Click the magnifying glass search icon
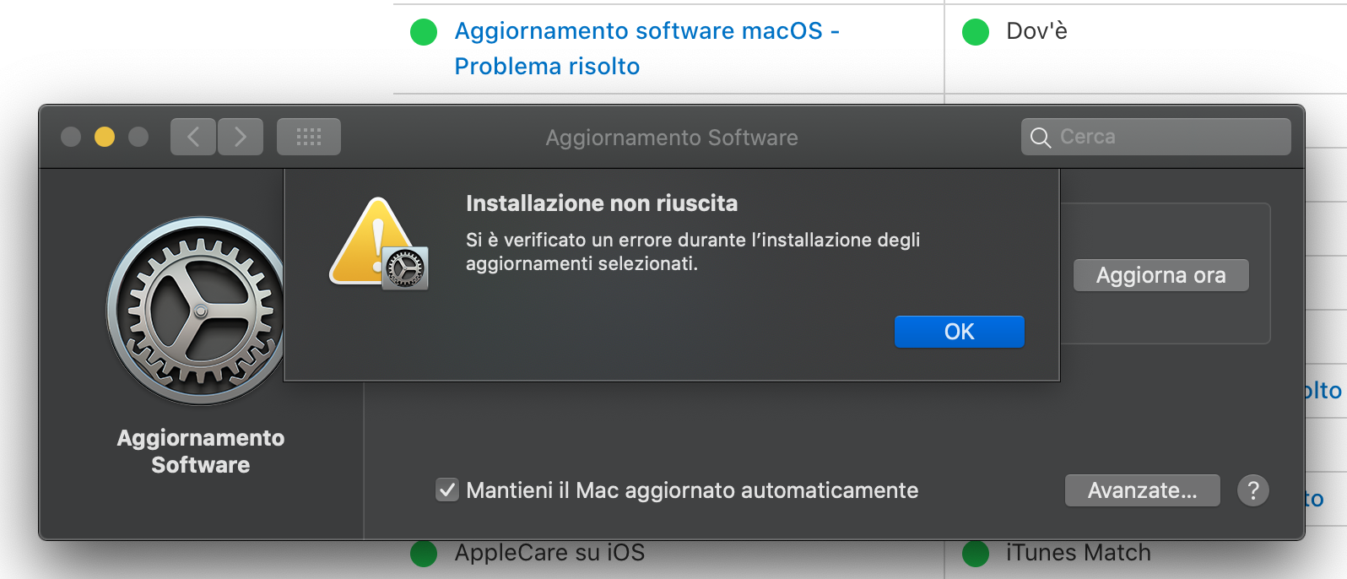 tap(1041, 138)
